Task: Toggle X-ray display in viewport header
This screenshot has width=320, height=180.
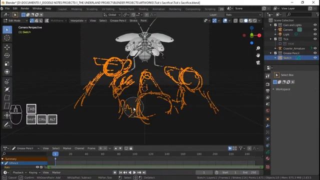Action: (235, 20)
